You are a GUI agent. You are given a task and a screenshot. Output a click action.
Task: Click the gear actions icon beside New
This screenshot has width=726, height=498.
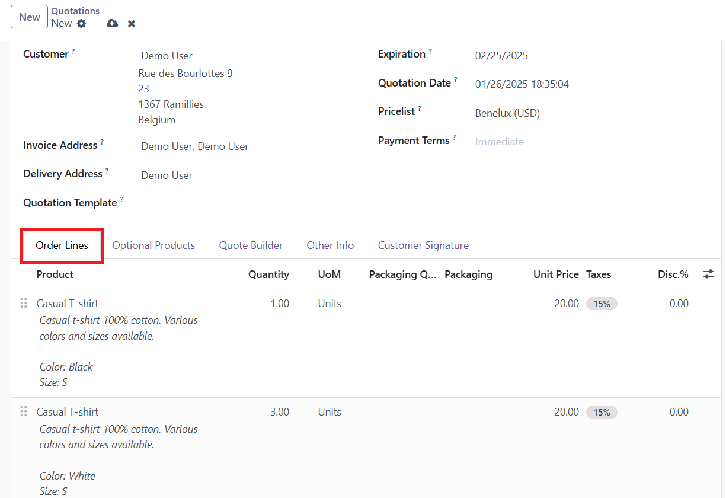click(81, 24)
